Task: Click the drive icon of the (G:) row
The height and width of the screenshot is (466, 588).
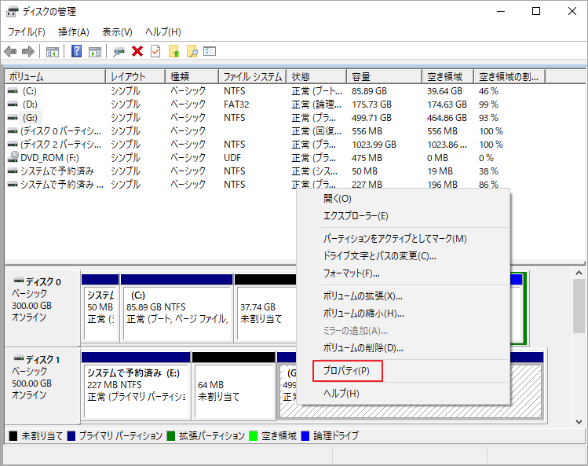Action: 13,118
